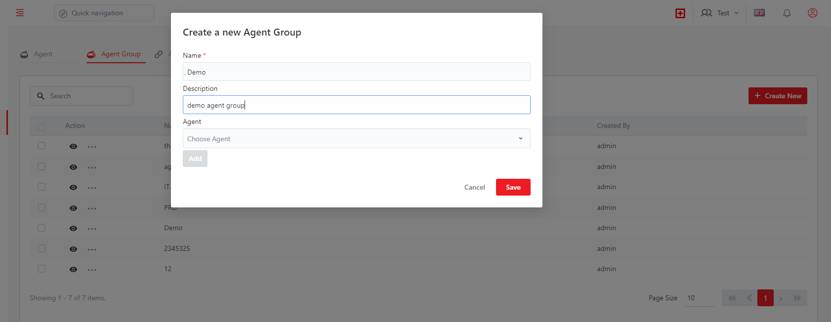Click the name cell reading 12
Image resolution: width=831 pixels, height=322 pixels.
(x=168, y=269)
